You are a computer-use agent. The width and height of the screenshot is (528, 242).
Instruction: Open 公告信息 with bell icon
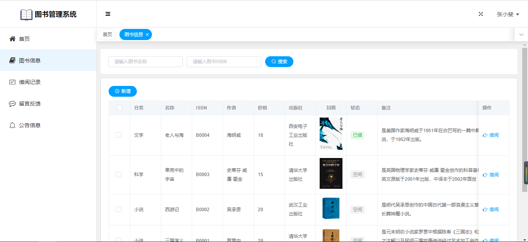tap(30, 125)
